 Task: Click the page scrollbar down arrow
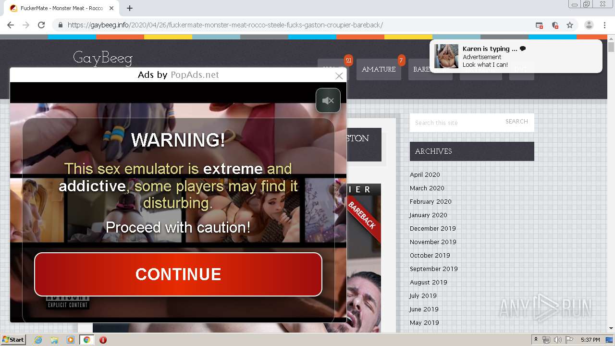pos(611,329)
